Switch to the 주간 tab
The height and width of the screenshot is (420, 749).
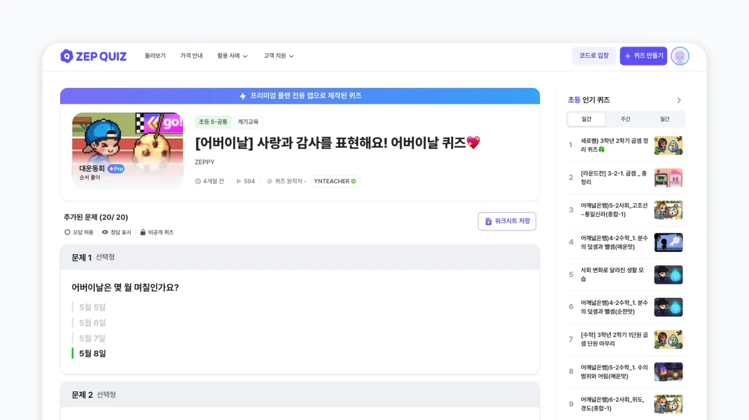[x=625, y=119]
